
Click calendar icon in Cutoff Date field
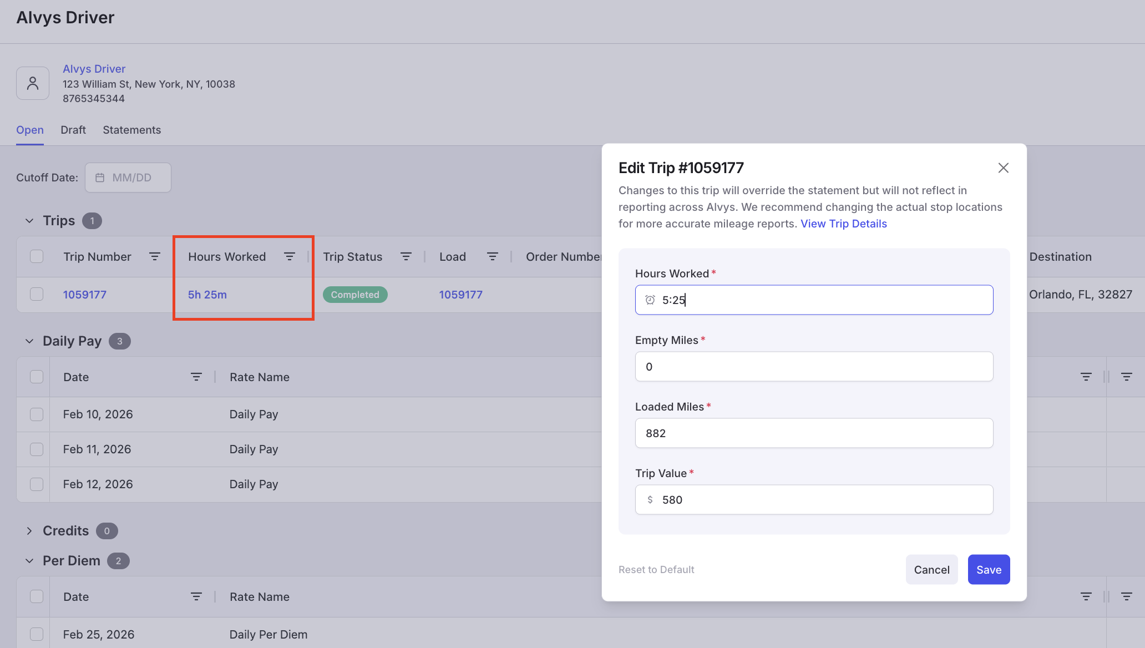[100, 178]
